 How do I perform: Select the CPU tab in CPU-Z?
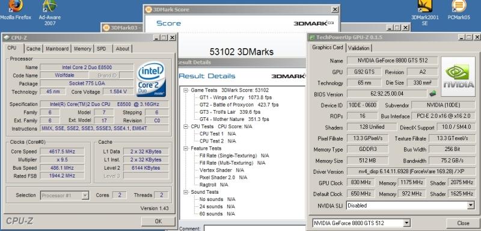12,48
